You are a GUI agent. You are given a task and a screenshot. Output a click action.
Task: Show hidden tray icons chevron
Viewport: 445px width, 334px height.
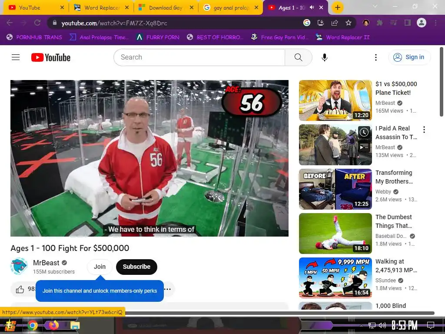(361, 325)
